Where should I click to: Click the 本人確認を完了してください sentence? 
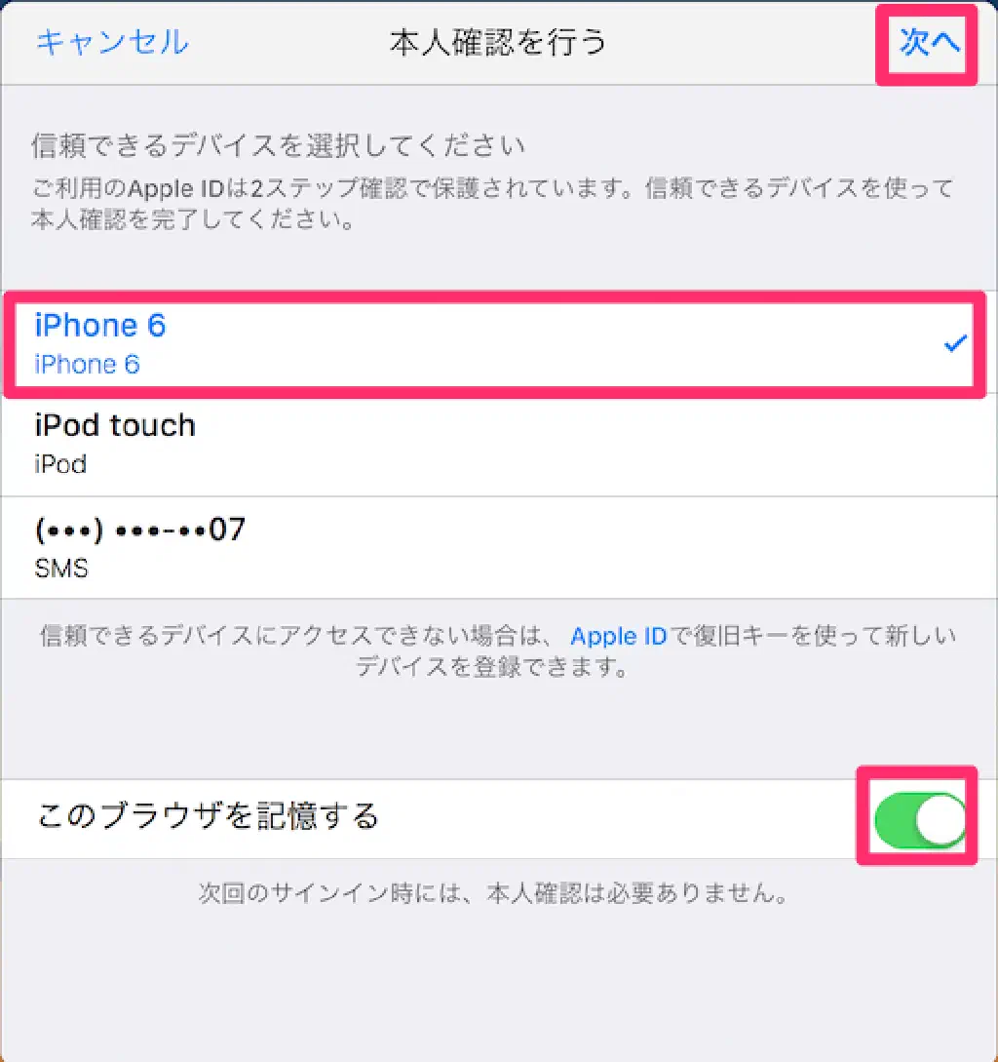pos(192,218)
